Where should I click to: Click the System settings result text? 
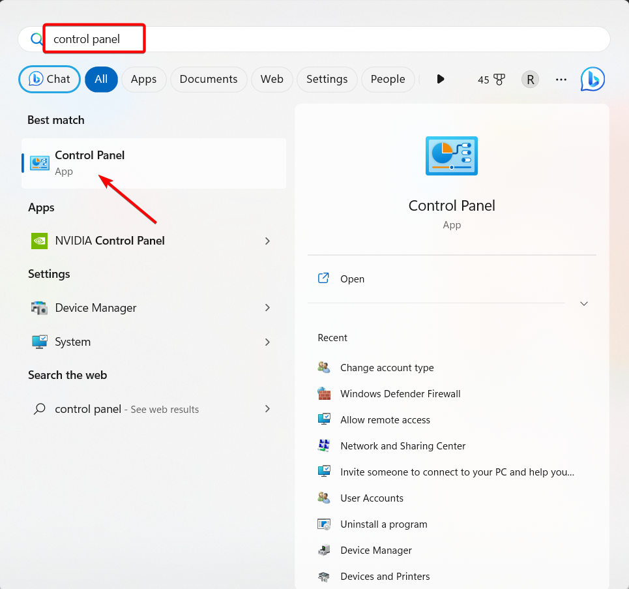point(72,342)
